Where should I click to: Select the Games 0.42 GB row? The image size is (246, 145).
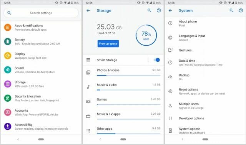[123, 102]
